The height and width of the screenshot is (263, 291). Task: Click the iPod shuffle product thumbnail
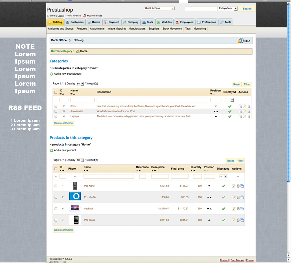point(75,197)
